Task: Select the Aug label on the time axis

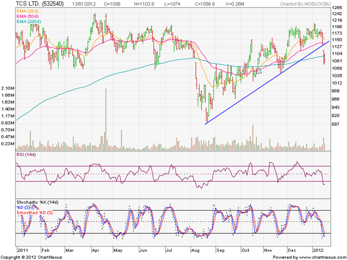Action: tap(195, 250)
